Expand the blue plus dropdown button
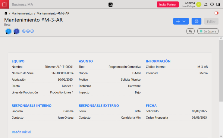223x138 pixels. click(181, 21)
